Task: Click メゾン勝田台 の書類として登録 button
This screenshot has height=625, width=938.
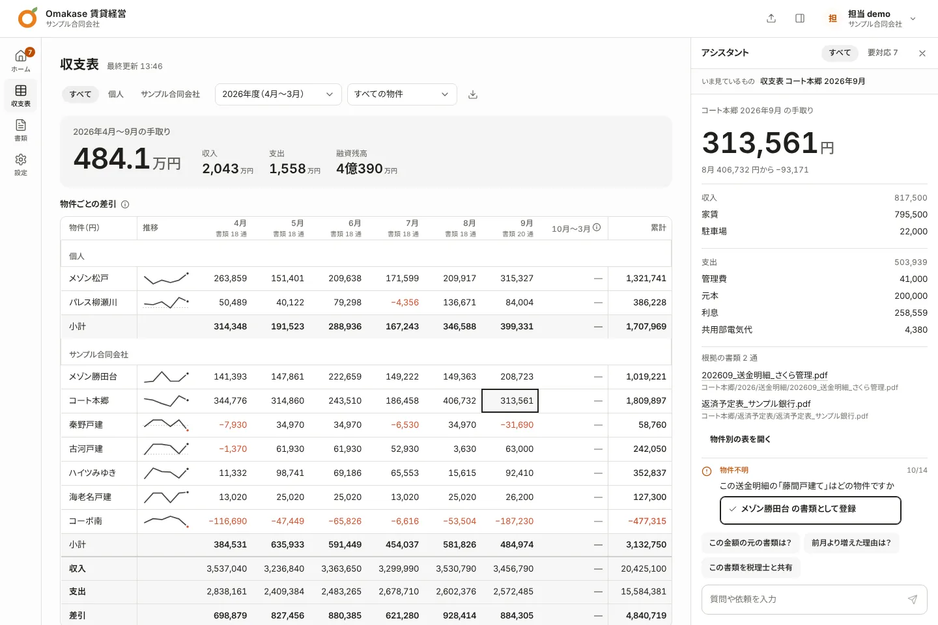Action: 810,510
